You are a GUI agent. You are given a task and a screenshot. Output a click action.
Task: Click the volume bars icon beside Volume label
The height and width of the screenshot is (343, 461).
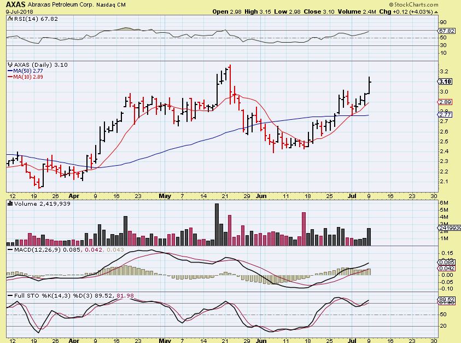coord(10,204)
